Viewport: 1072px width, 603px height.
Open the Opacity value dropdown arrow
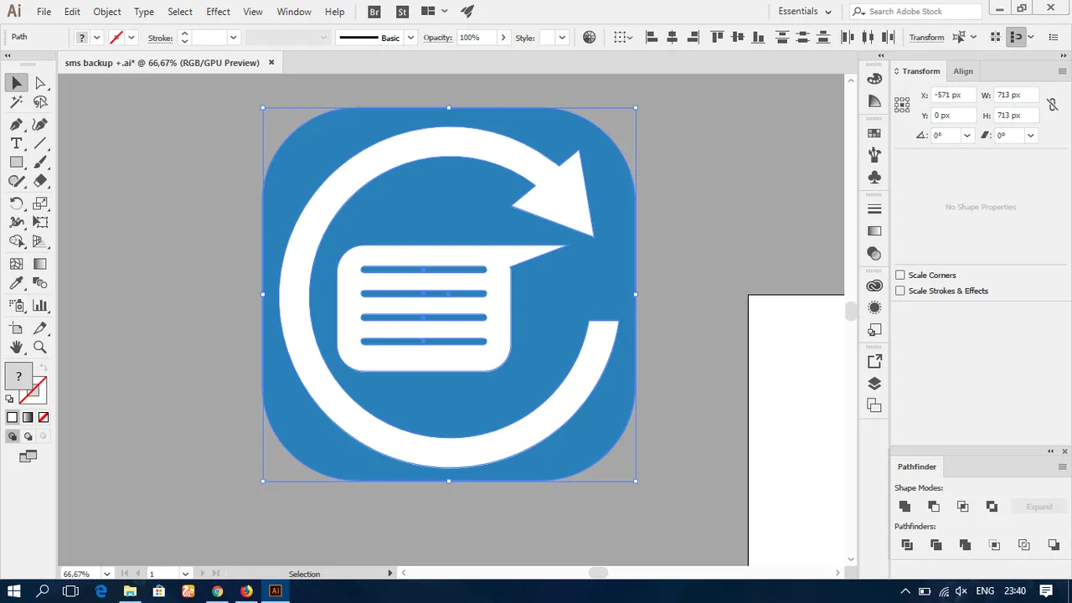point(502,38)
